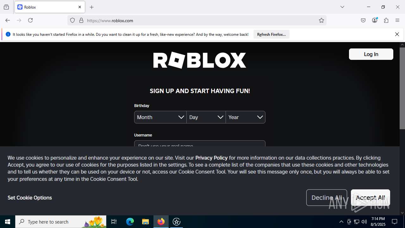Open the Day birthday dropdown

click(206, 117)
